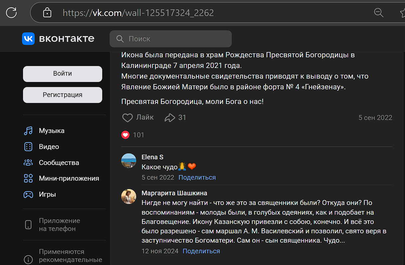Click the site security lock icon
Viewport: 405px width, 265px height.
47,13
